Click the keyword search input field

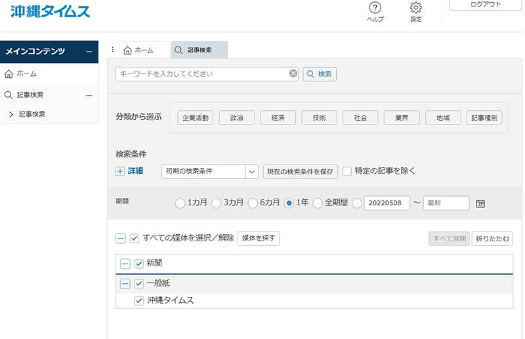click(x=202, y=74)
